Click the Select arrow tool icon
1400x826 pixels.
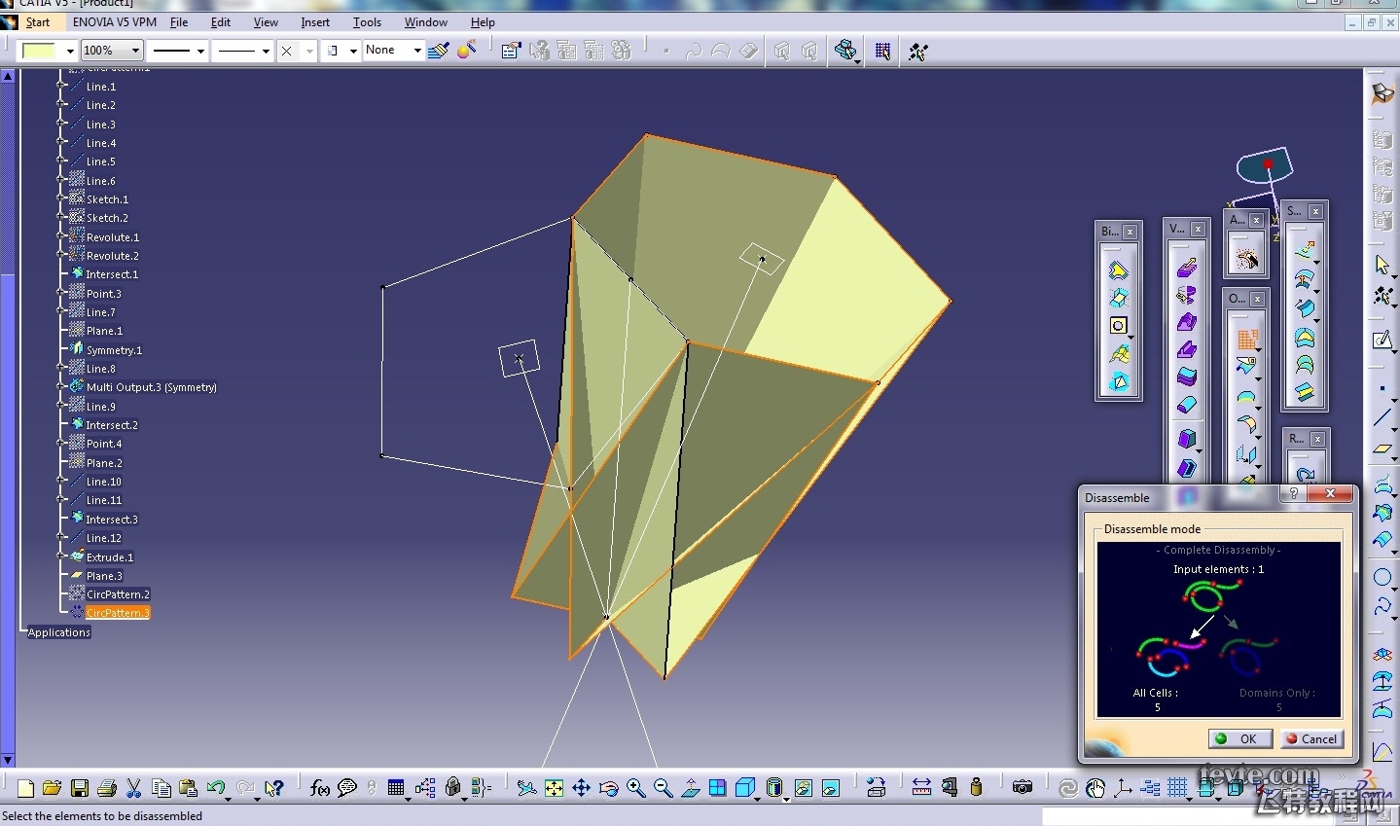click(x=1382, y=265)
